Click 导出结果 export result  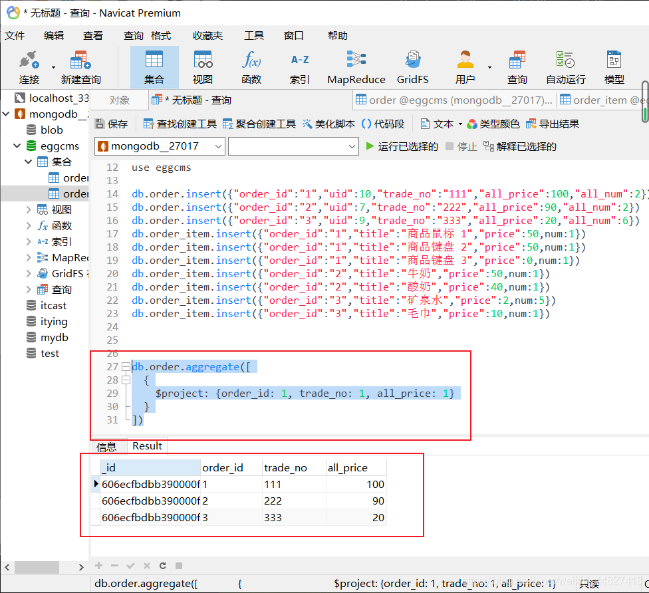[x=553, y=124]
